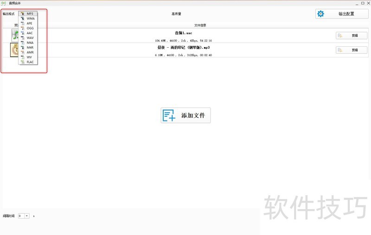The height and width of the screenshot is (235, 371).
Task: Click the 高质量 quality label
Action: (176, 14)
